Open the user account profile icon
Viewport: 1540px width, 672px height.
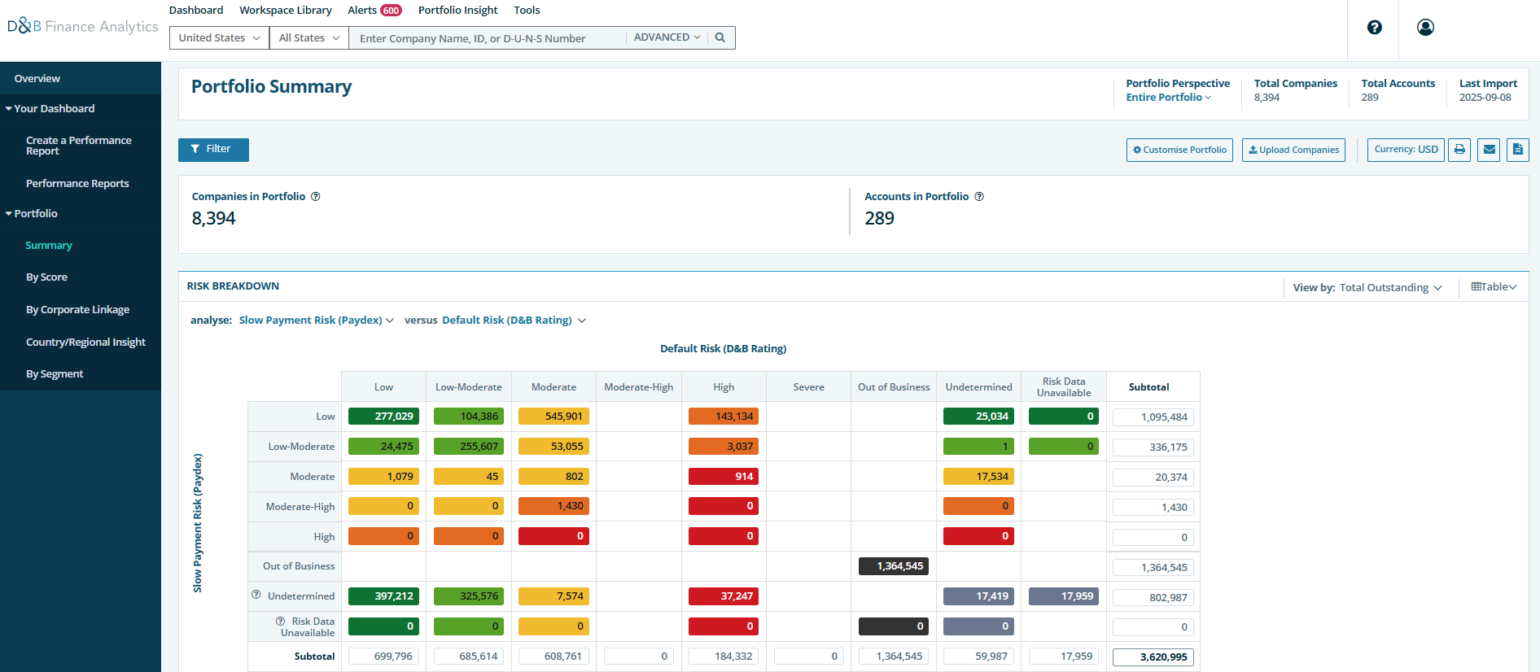[x=1424, y=28]
